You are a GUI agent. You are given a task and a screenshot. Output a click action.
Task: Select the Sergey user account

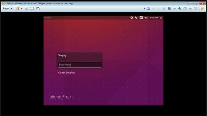[62, 55]
